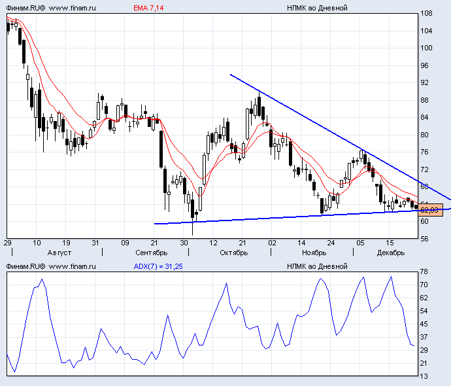Click ADX axis value 70
Viewport: 451px width, 386px height.
[424, 285]
